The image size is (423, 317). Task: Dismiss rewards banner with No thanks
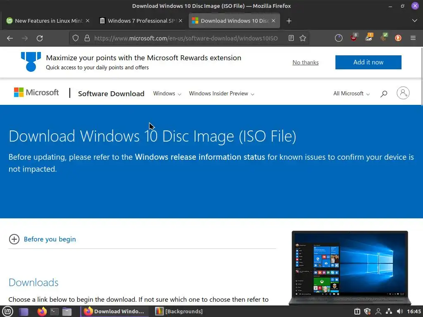(305, 63)
